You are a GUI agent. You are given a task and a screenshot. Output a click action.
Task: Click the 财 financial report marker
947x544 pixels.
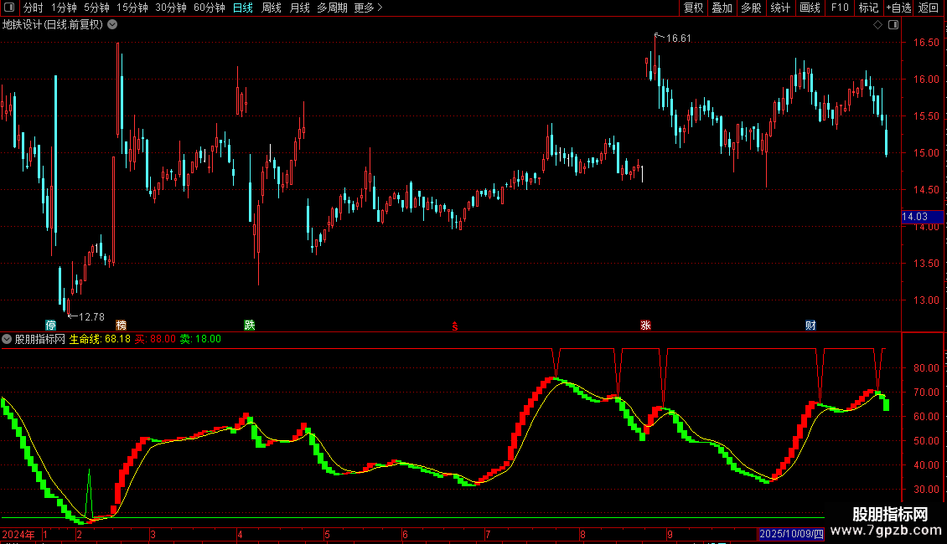810,325
